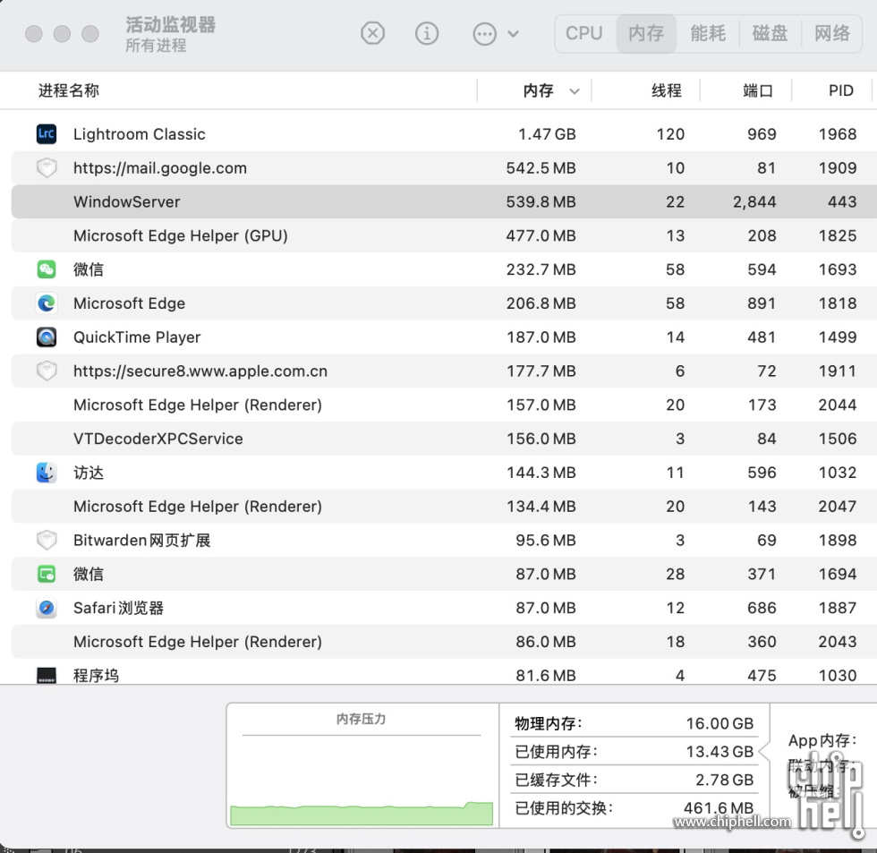
Task: Open the 能耗 tab
Action: 708,33
